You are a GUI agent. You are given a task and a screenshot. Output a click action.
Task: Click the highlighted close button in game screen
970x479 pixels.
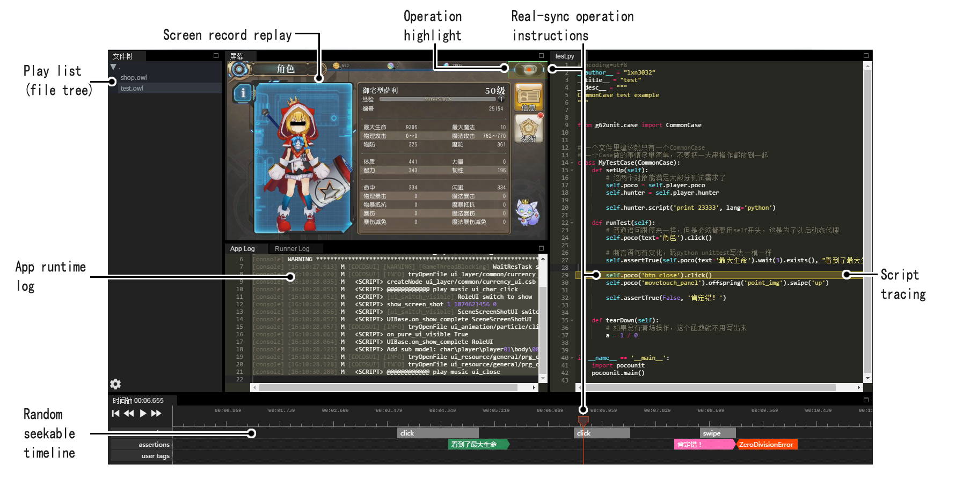[528, 69]
